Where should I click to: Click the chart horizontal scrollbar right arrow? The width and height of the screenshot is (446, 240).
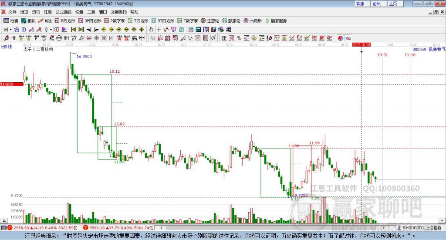[x=383, y=228]
